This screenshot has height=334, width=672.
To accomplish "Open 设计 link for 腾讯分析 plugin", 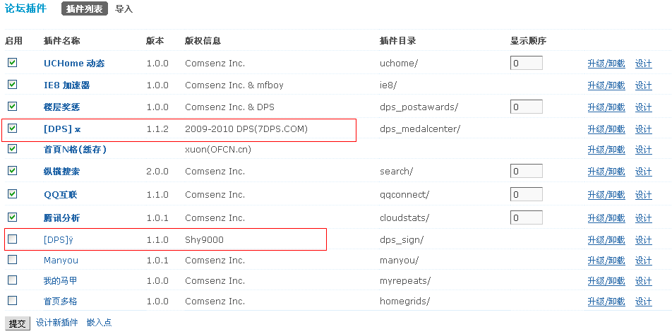I will click(643, 218).
